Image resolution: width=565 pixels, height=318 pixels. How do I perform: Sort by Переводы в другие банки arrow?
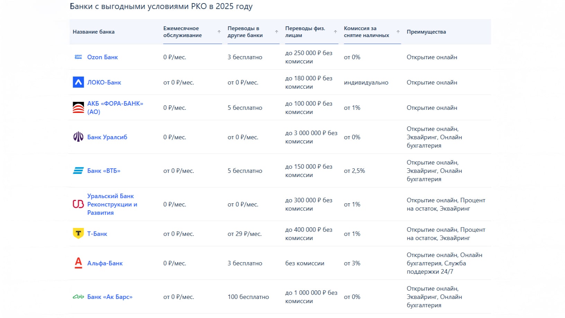(277, 32)
